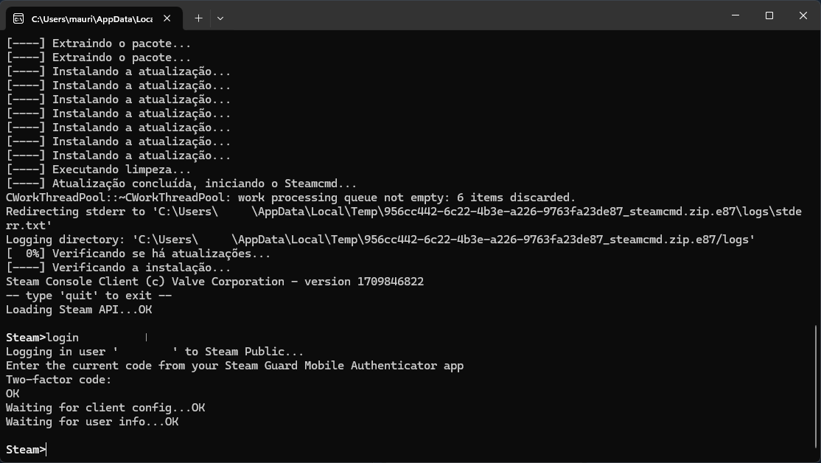The height and width of the screenshot is (463, 821).
Task: Click the empty title bar area
Action: click(x=472, y=15)
